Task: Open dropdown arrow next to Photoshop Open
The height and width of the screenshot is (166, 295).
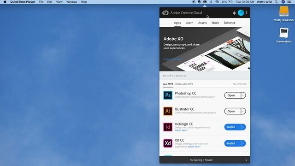Action: coord(243,95)
